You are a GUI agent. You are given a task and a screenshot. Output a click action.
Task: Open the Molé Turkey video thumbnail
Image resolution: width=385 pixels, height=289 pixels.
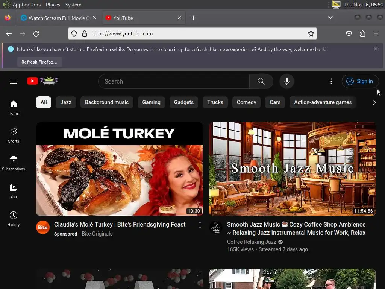(x=120, y=169)
